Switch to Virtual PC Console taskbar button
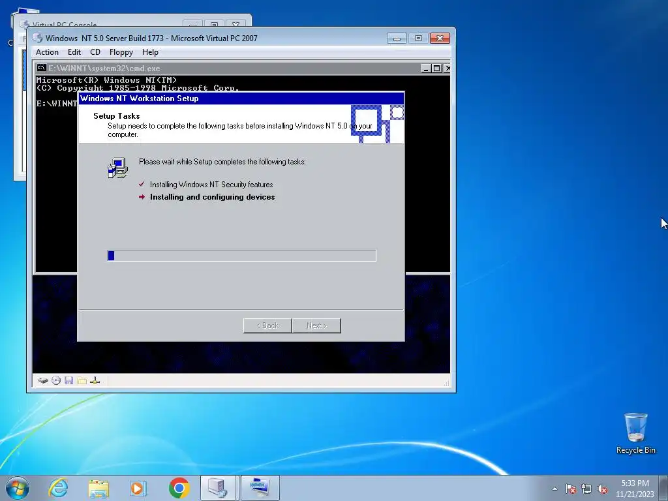This screenshot has width=668, height=501. (x=218, y=488)
